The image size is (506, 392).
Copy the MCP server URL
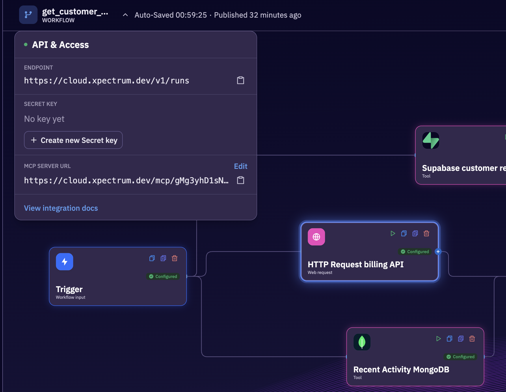point(241,180)
